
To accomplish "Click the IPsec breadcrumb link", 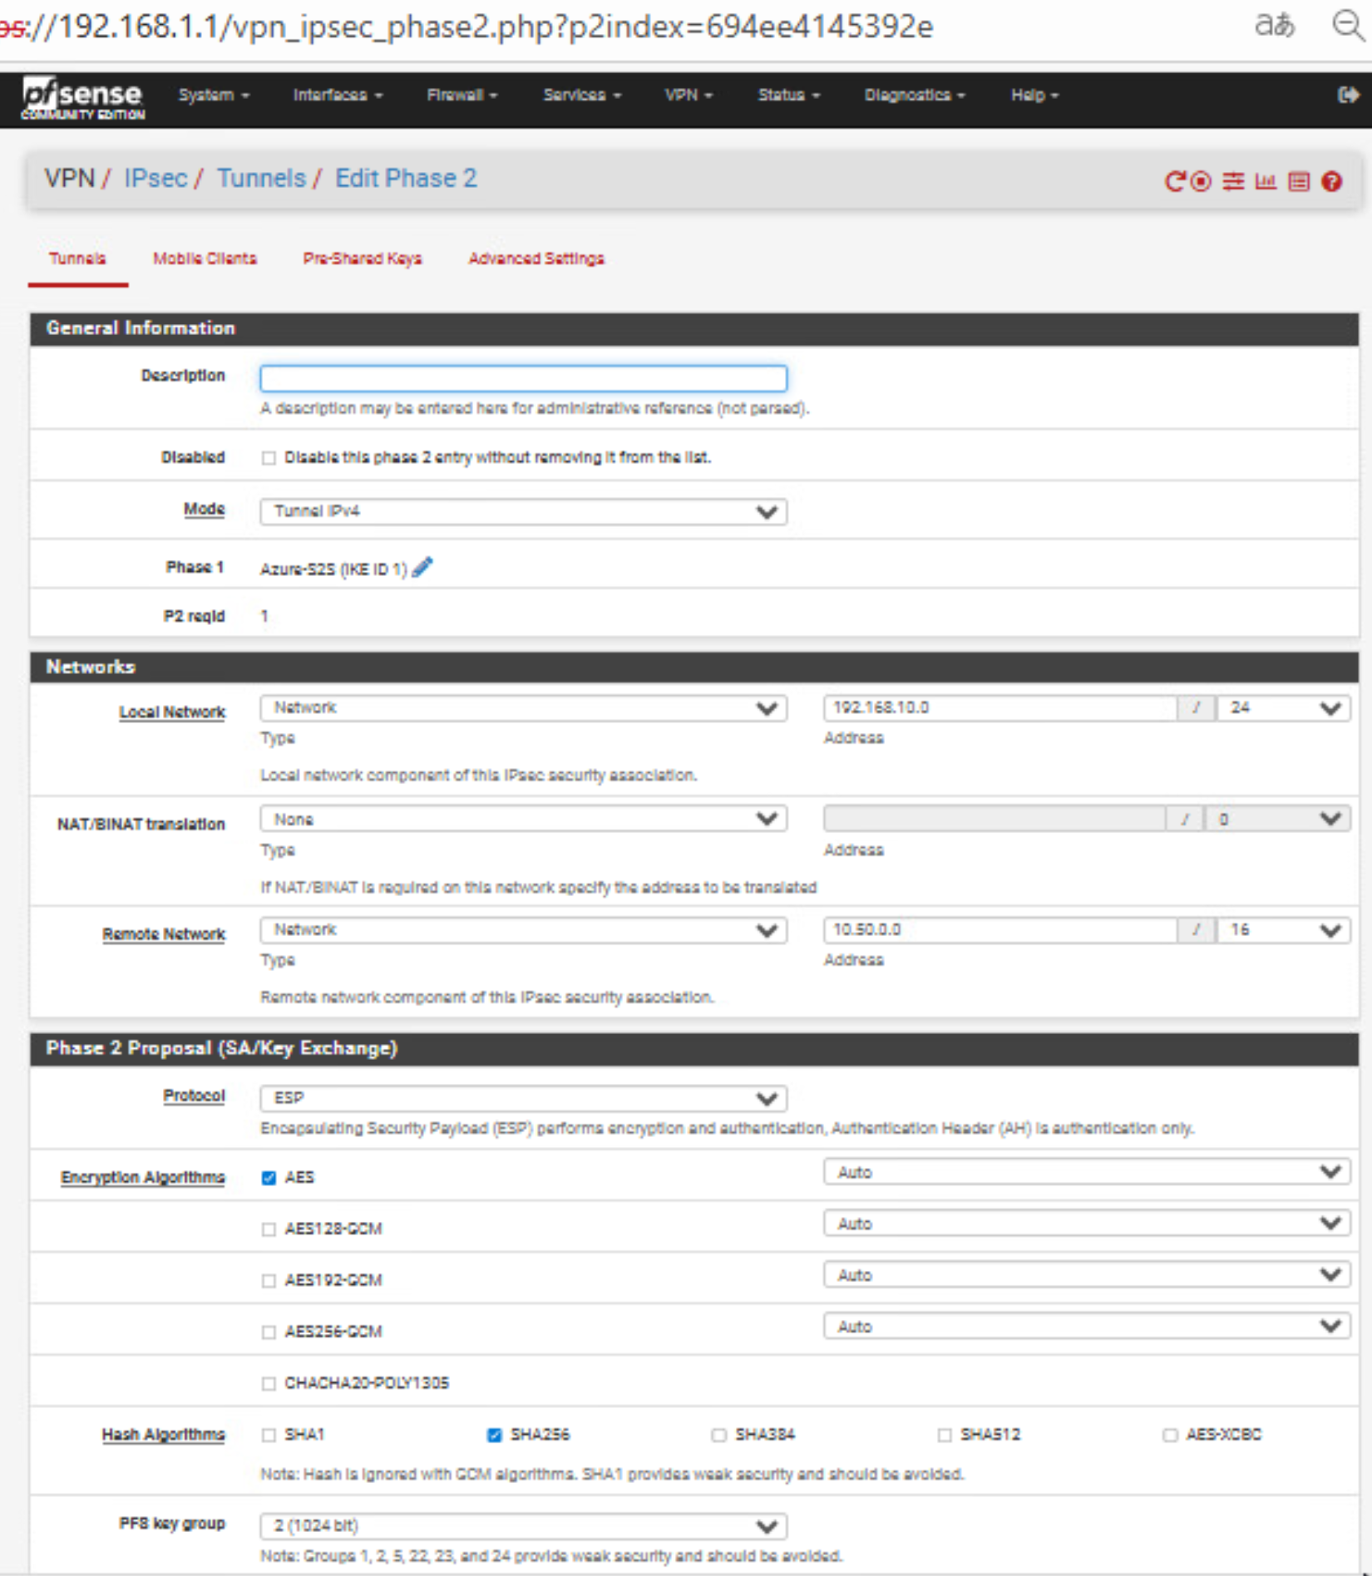I will click(155, 178).
